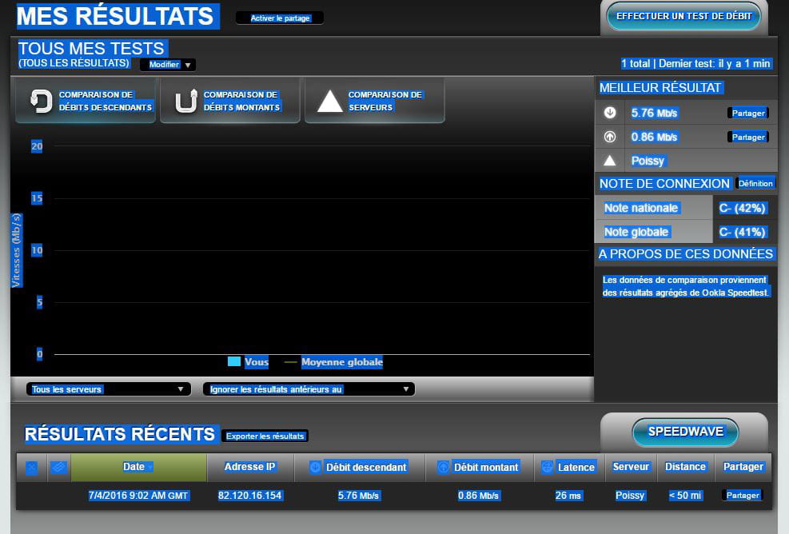This screenshot has width=789, height=534.
Task: Click the icon beside Débit descendant header
Action: (315, 467)
